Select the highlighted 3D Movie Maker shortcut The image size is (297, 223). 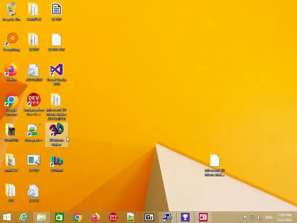[57, 134]
